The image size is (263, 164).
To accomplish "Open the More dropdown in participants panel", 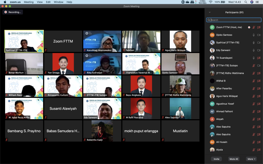I will tap(251, 159).
